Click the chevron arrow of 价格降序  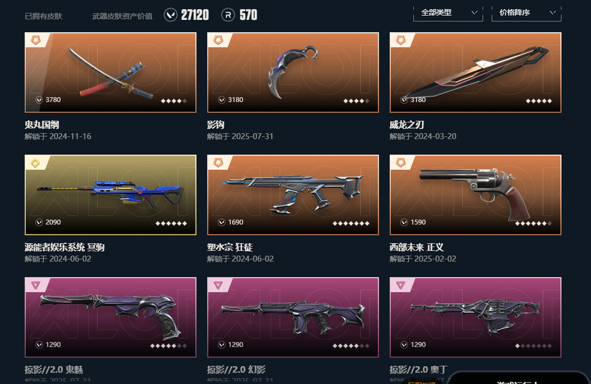point(553,13)
